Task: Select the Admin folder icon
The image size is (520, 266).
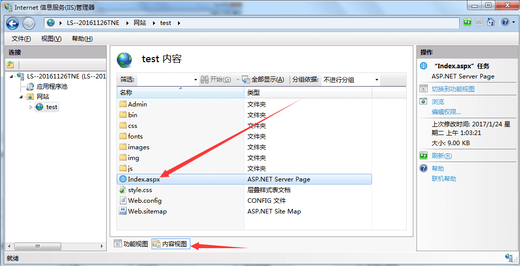Action: (123, 104)
